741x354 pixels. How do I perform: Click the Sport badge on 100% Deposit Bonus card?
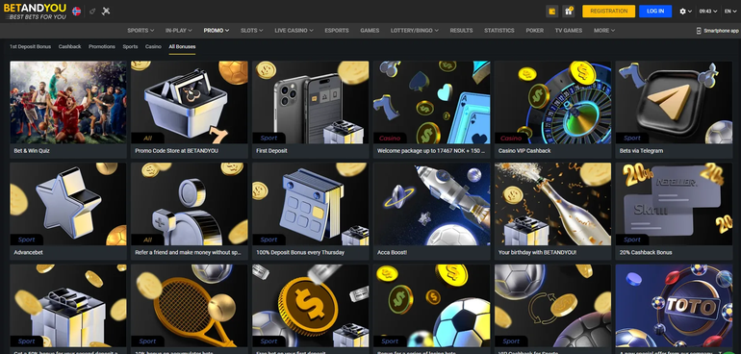pyautogui.click(x=268, y=240)
